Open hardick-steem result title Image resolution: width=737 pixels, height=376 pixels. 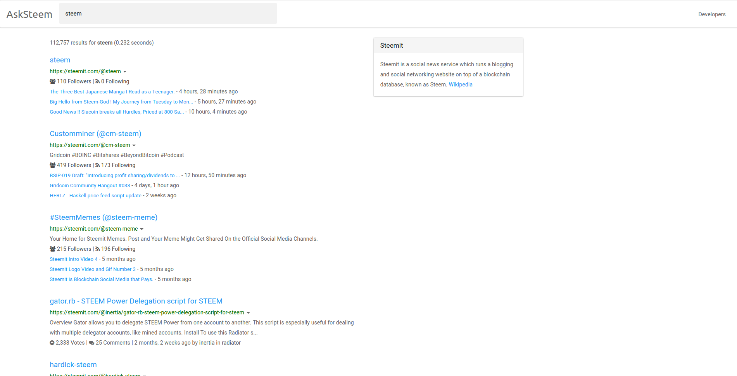tap(73, 365)
